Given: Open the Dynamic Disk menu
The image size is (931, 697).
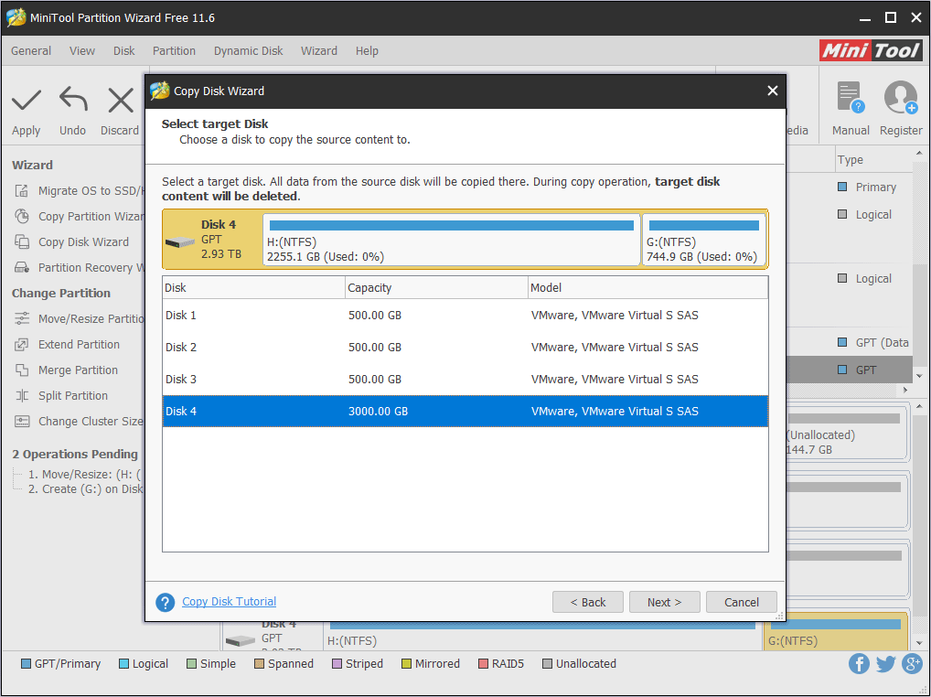Looking at the screenshot, I should [x=248, y=51].
